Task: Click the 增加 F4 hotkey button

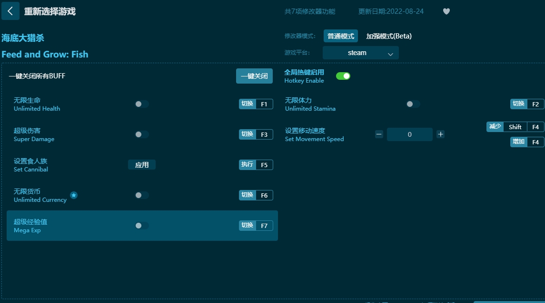Action: coord(527,142)
